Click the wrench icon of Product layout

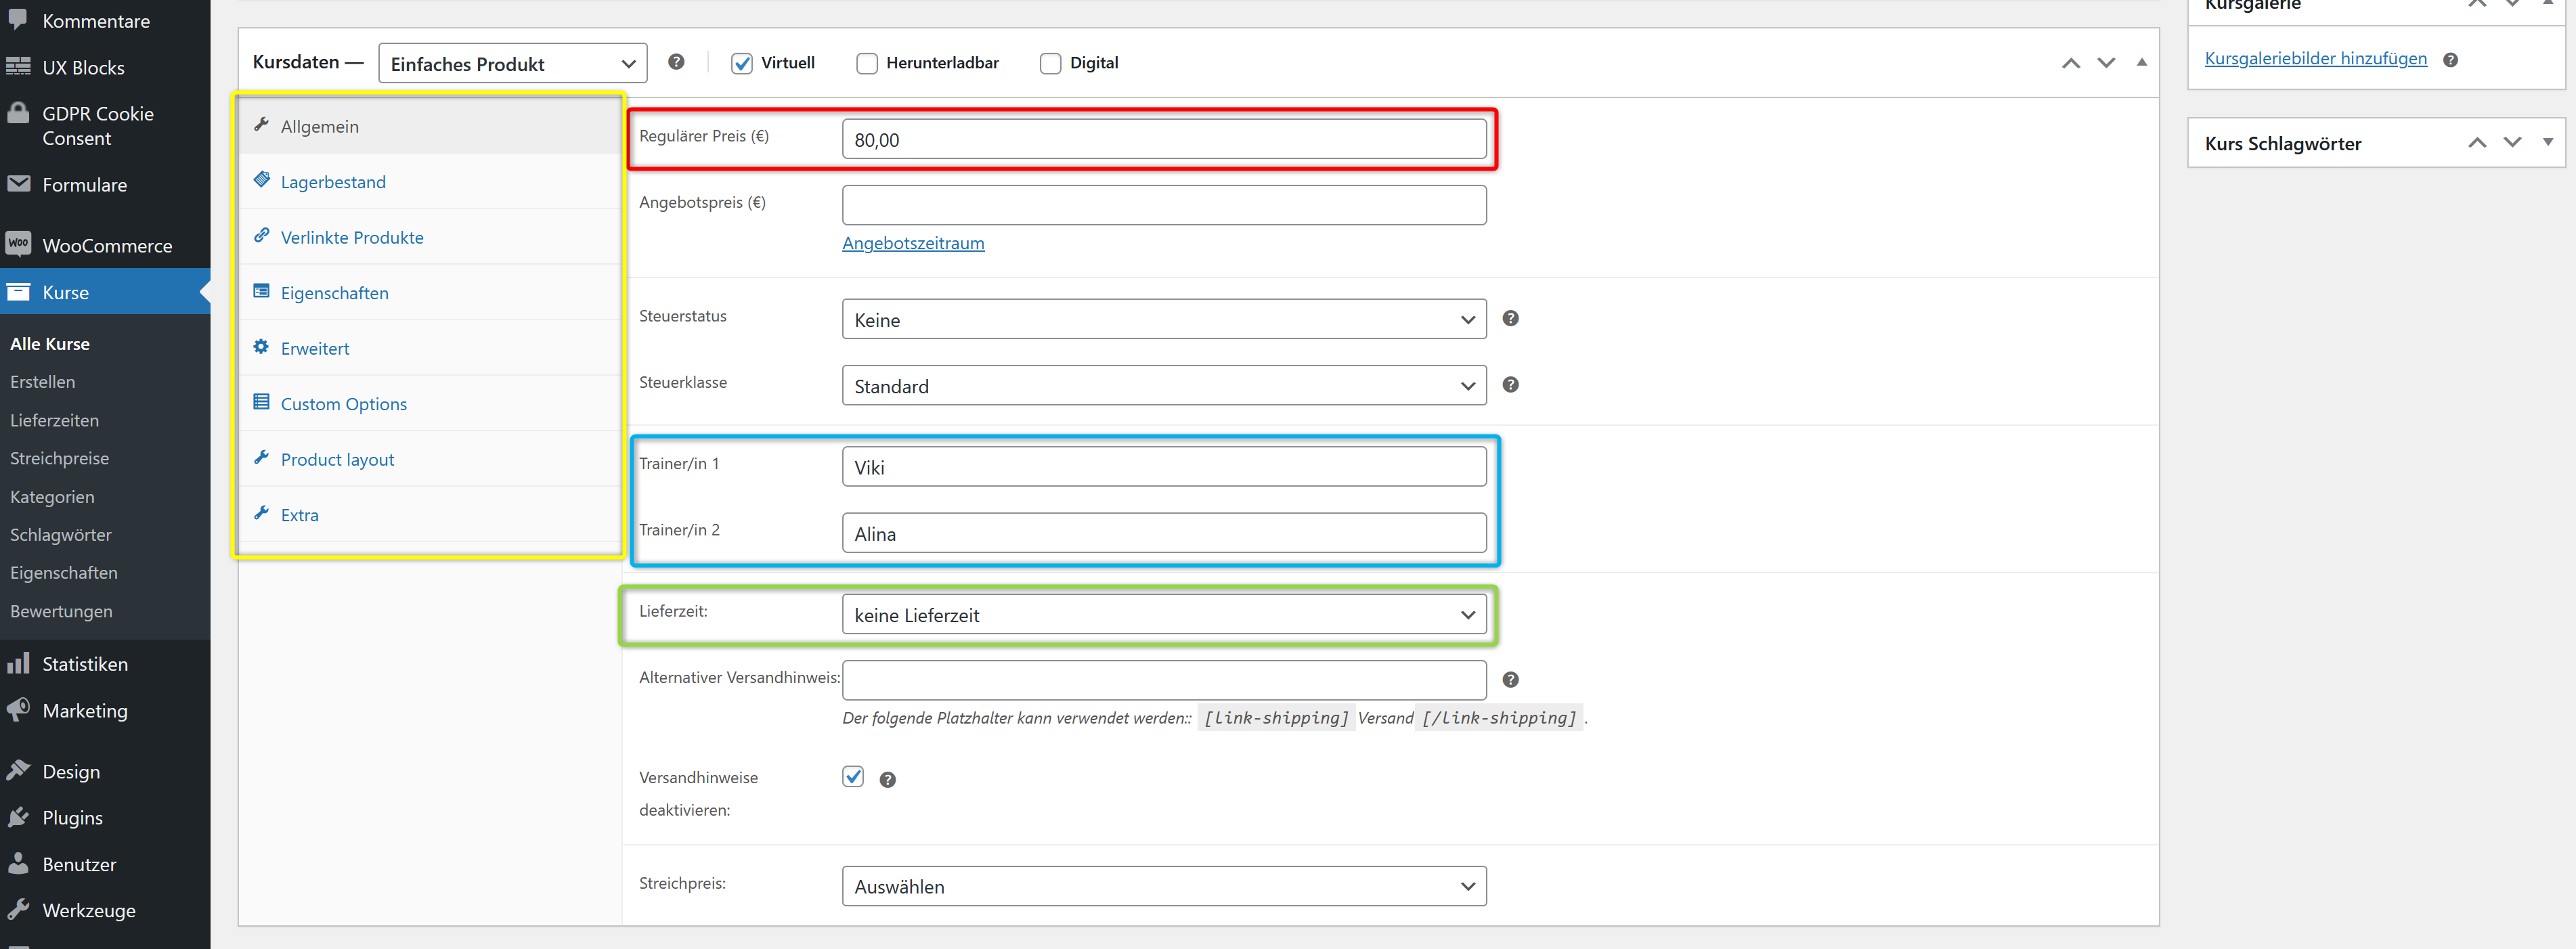tap(262, 457)
